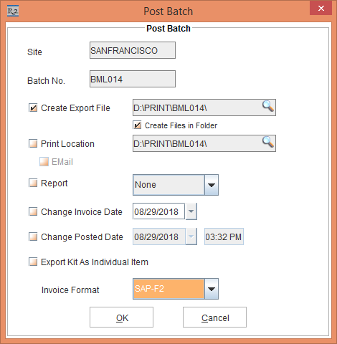Open the invoice date calendar dropdown arrow
The image size is (337, 344).
(x=191, y=211)
